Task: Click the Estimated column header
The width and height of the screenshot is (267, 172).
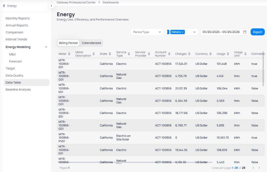Action: click(x=258, y=54)
